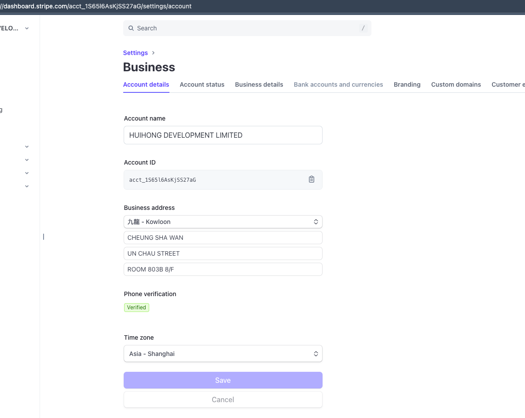Click the Cancel button
Image resolution: width=525 pixels, height=418 pixels.
[223, 400]
